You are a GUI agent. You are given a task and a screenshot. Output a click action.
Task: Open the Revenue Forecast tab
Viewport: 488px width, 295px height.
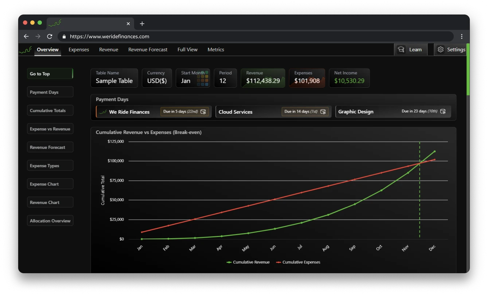148,50
